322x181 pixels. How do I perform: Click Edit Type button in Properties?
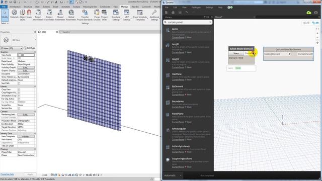click(x=30, y=48)
